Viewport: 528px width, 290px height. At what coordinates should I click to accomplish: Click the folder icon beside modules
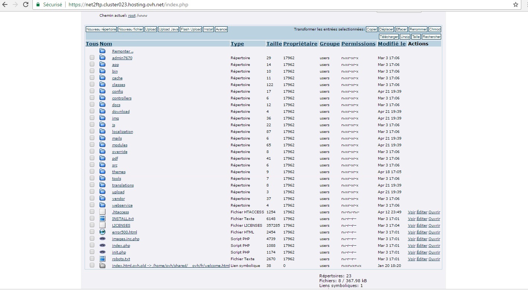[102, 145]
